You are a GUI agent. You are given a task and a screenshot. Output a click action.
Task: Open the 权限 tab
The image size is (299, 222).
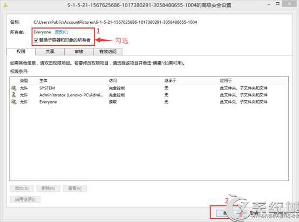pos(21,51)
